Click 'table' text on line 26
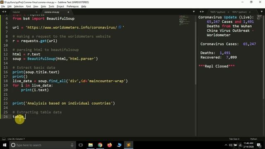 coord(18,117)
